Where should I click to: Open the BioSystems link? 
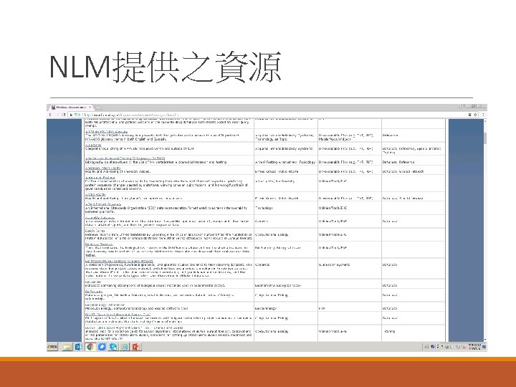(94, 292)
